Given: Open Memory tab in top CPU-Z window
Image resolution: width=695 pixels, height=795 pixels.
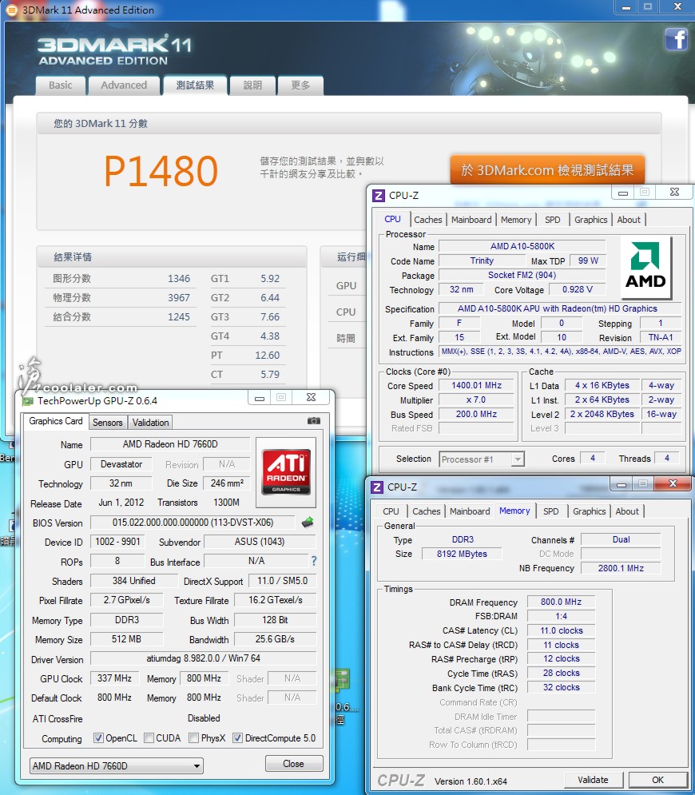Looking at the screenshot, I should (x=516, y=220).
